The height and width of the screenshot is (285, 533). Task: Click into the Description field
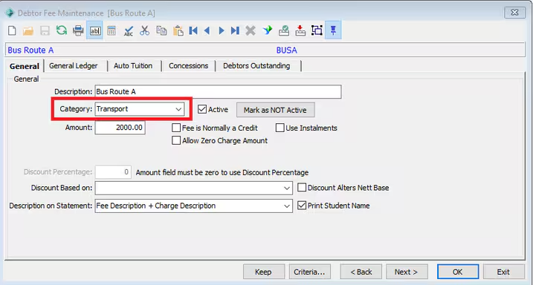(x=218, y=91)
